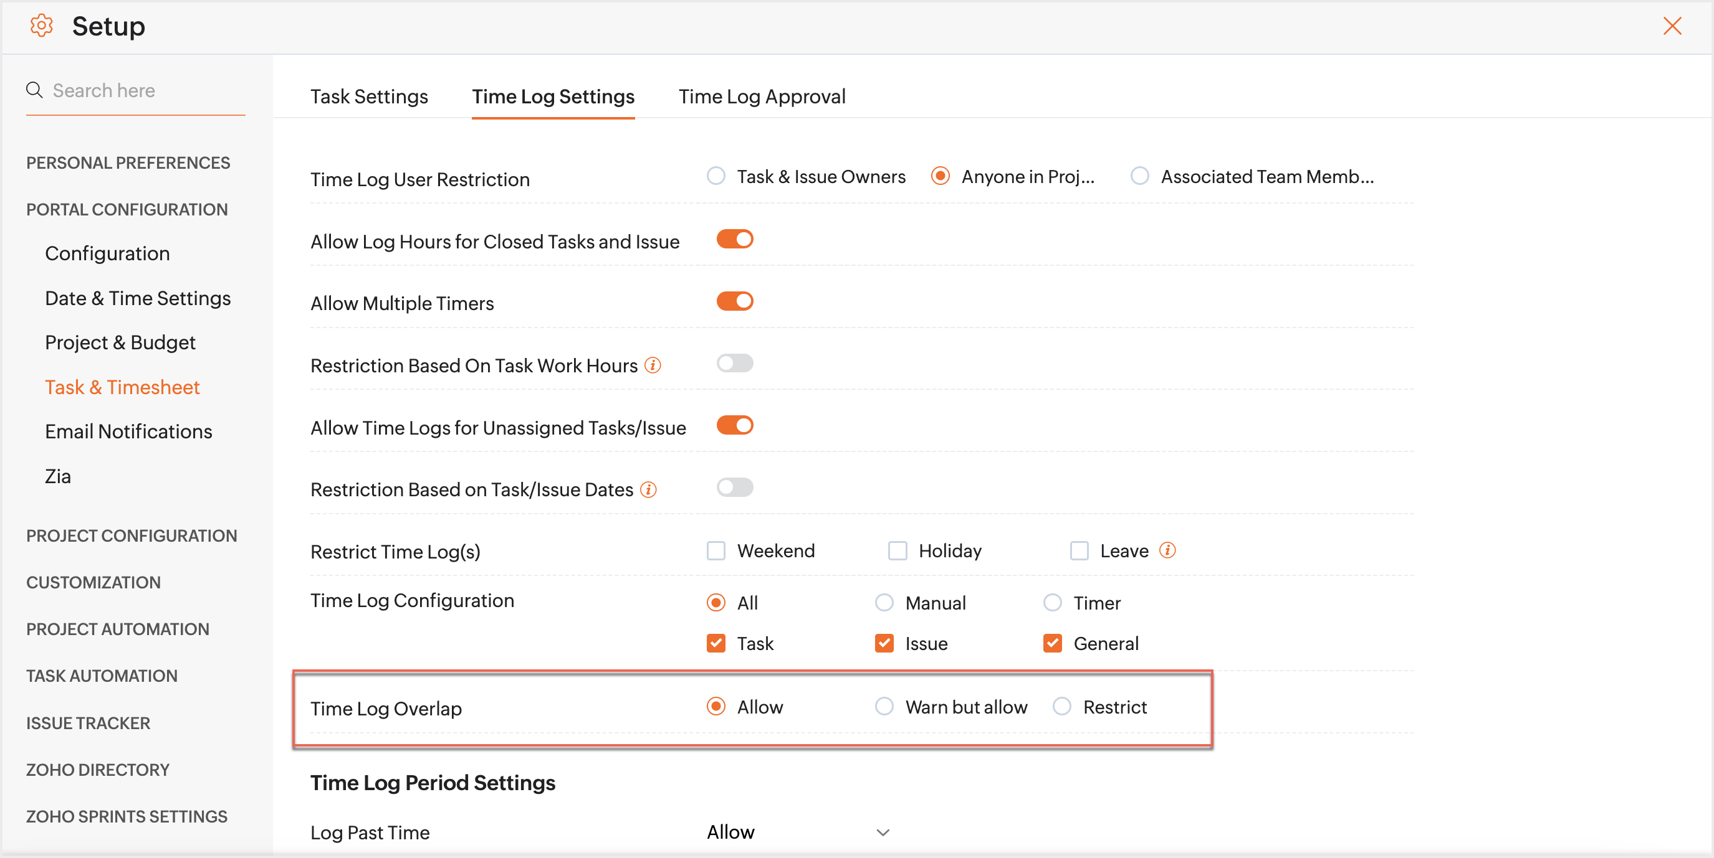Screen dimensions: 1714x858
Task: Choose Task & Issue Owners radio option
Action: coord(716,176)
